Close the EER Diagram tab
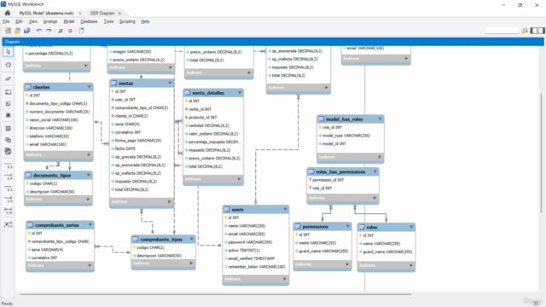Image resolution: width=546 pixels, height=307 pixels. 119,14
